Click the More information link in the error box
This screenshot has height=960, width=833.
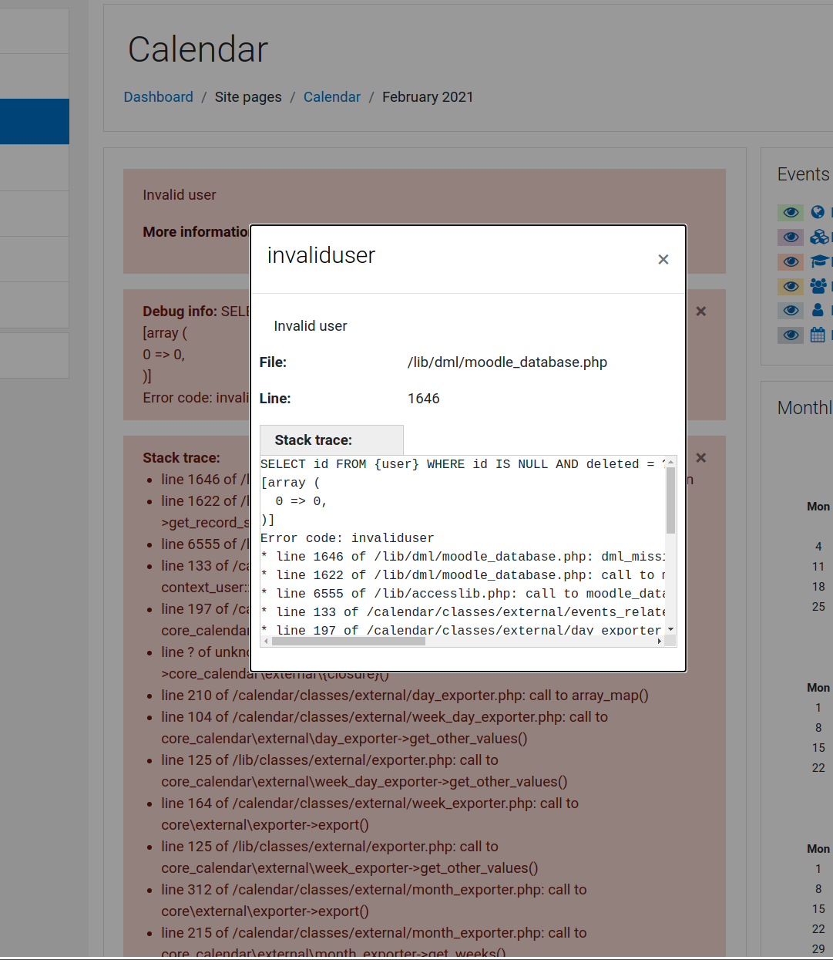coord(196,232)
